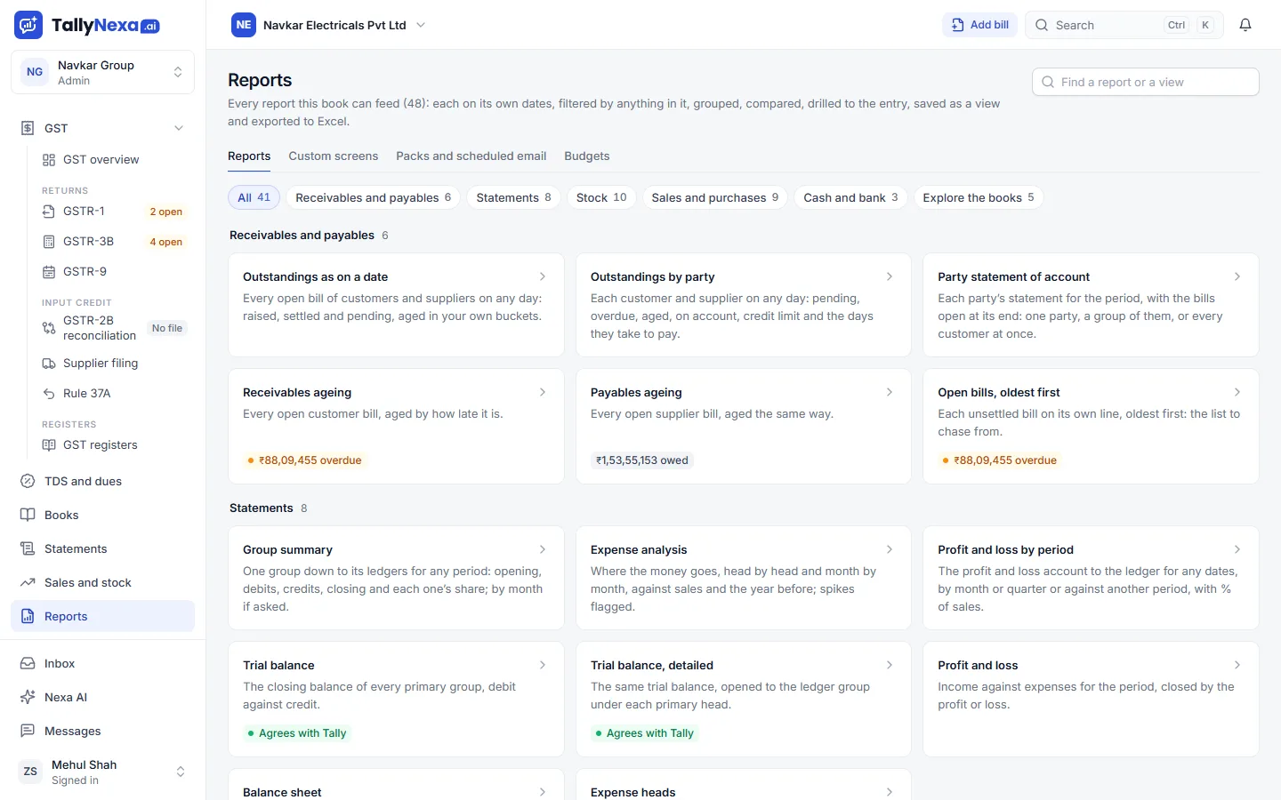
Task: Click the No file badge
Action: tap(167, 328)
